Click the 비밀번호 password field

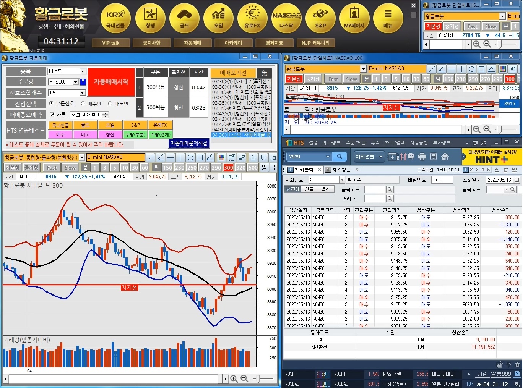[442, 180]
